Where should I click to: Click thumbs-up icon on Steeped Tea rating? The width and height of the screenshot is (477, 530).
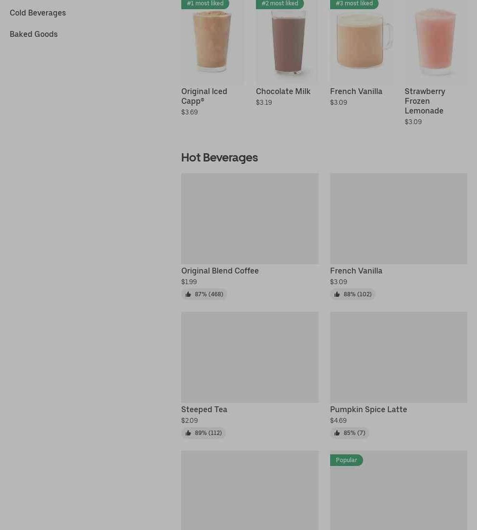188,433
